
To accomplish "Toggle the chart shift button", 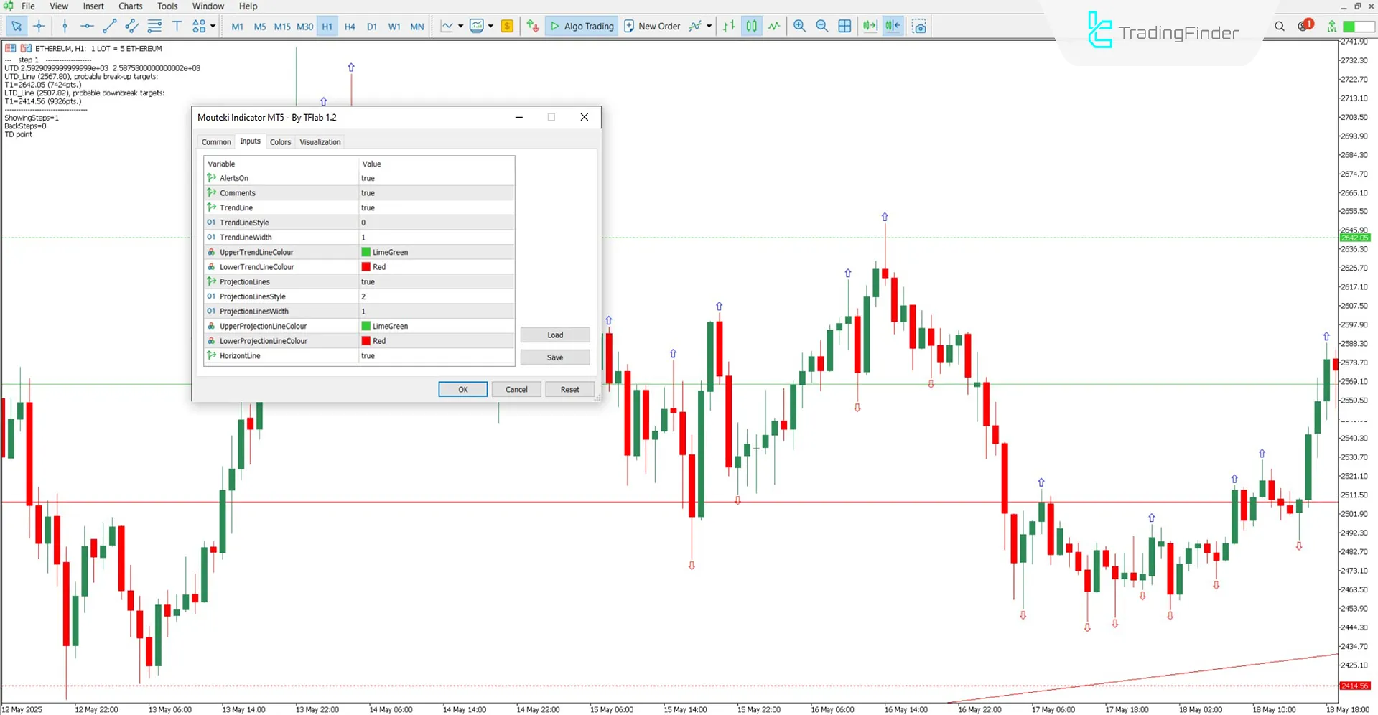I will coord(892,26).
